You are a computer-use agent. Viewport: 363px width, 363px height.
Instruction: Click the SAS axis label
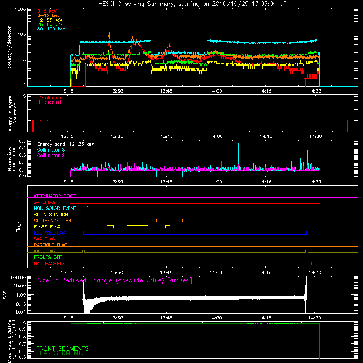5,295
